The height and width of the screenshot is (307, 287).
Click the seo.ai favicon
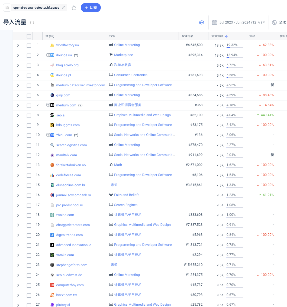(x=52, y=115)
